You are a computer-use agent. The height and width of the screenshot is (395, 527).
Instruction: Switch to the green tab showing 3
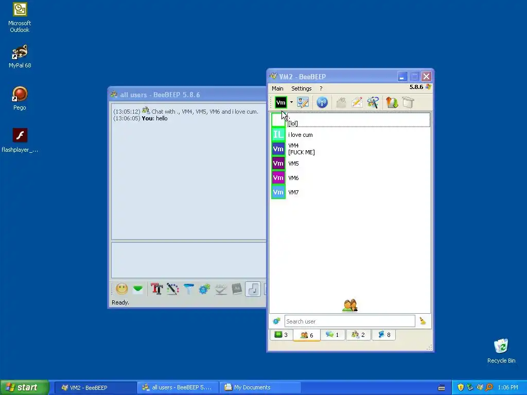coord(281,334)
